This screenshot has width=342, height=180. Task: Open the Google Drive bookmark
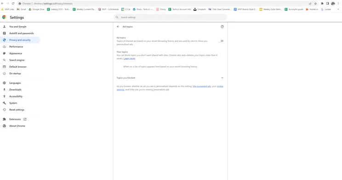[36, 9]
